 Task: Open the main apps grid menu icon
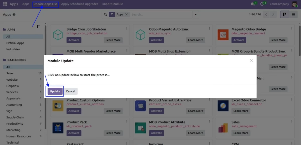pos(5,4)
